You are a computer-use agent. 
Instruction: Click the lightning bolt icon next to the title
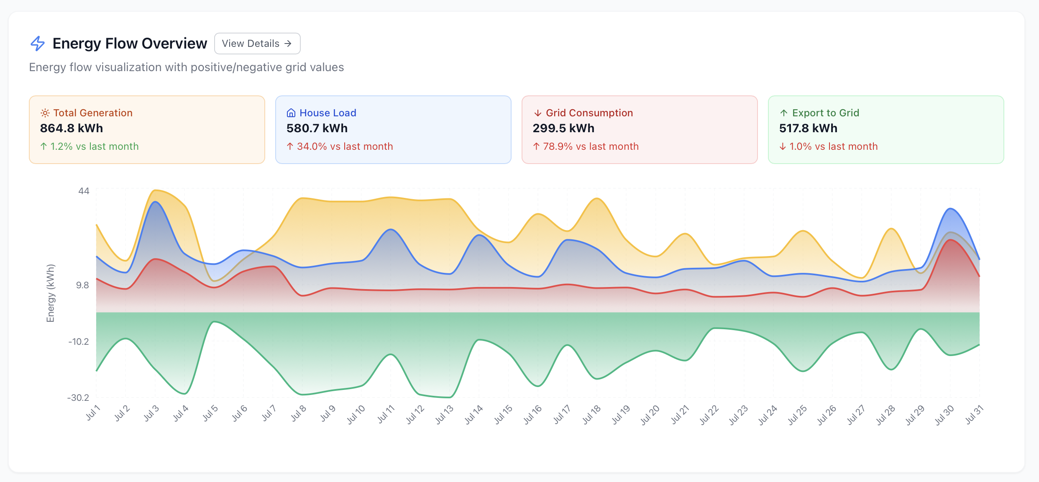tap(38, 43)
